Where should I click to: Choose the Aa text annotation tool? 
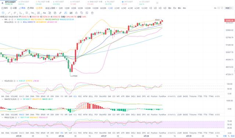[x=44, y=13]
